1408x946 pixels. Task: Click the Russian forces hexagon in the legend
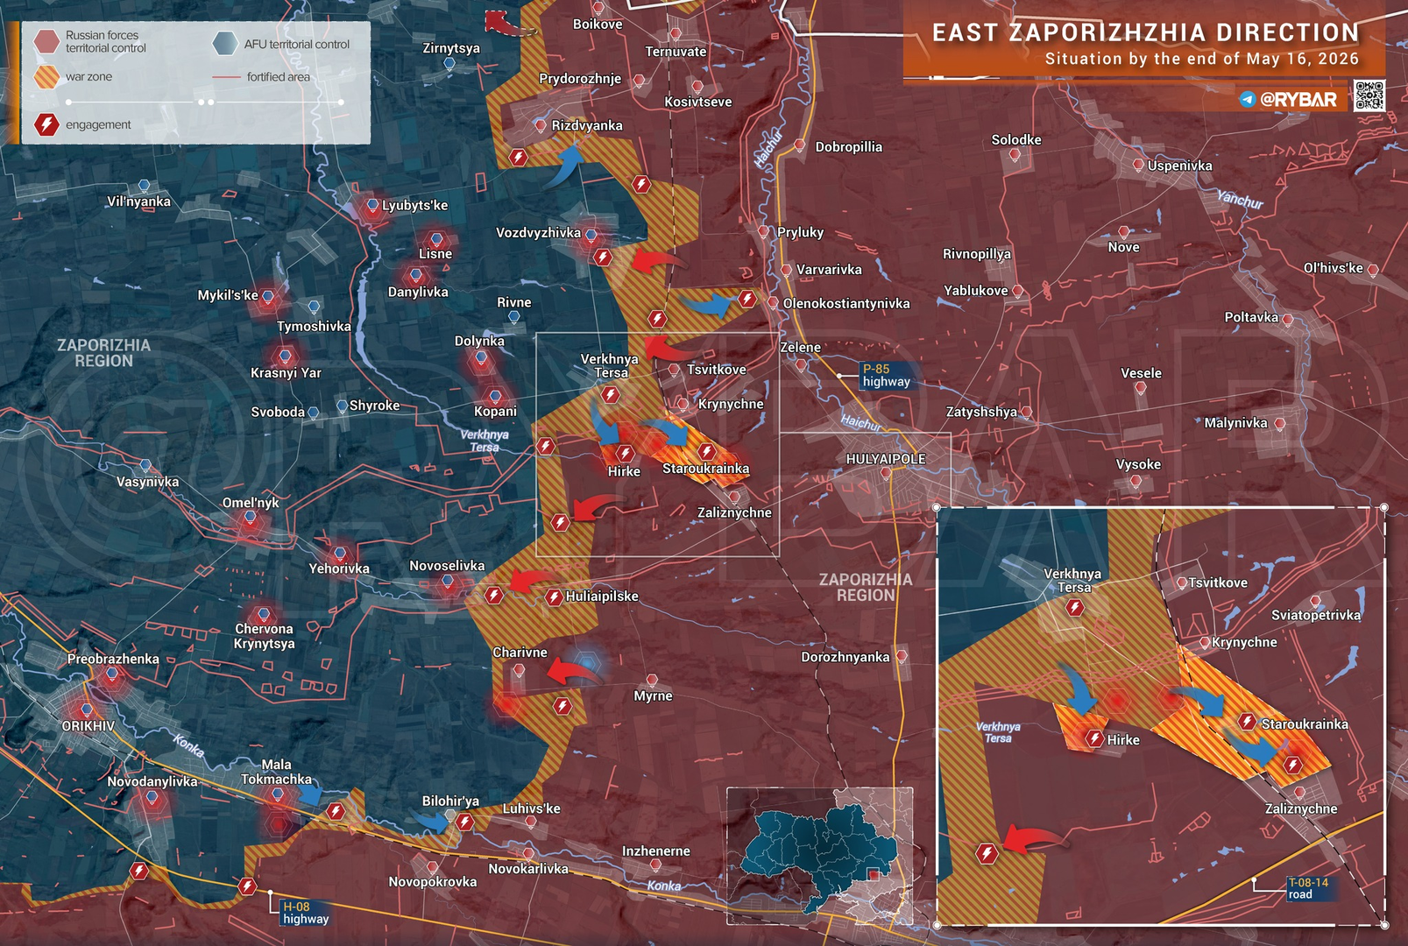[x=46, y=41]
